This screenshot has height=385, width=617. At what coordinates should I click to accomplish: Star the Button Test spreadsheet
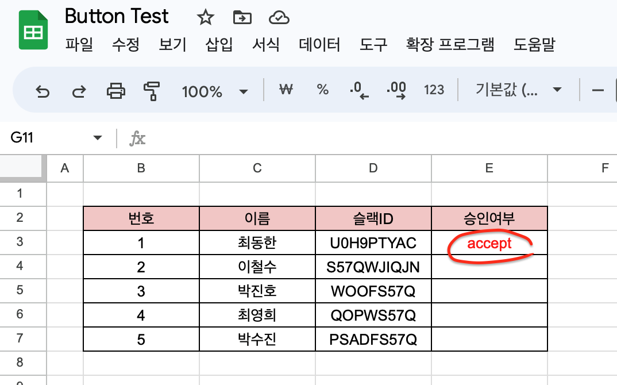pos(205,18)
